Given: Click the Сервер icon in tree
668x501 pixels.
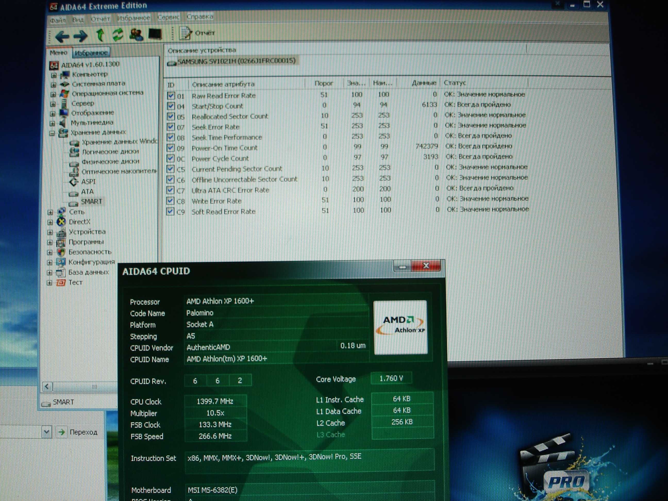Looking at the screenshot, I should pyautogui.click(x=64, y=104).
